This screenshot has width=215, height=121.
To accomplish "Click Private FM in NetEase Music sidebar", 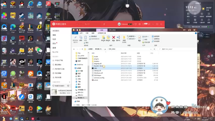I will click(x=55, y=52).
